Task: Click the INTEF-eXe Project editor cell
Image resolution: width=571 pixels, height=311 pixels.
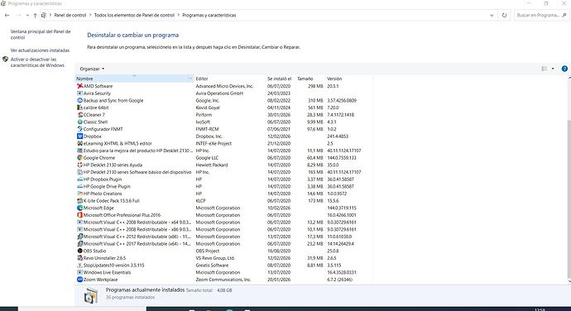Action: [214, 143]
